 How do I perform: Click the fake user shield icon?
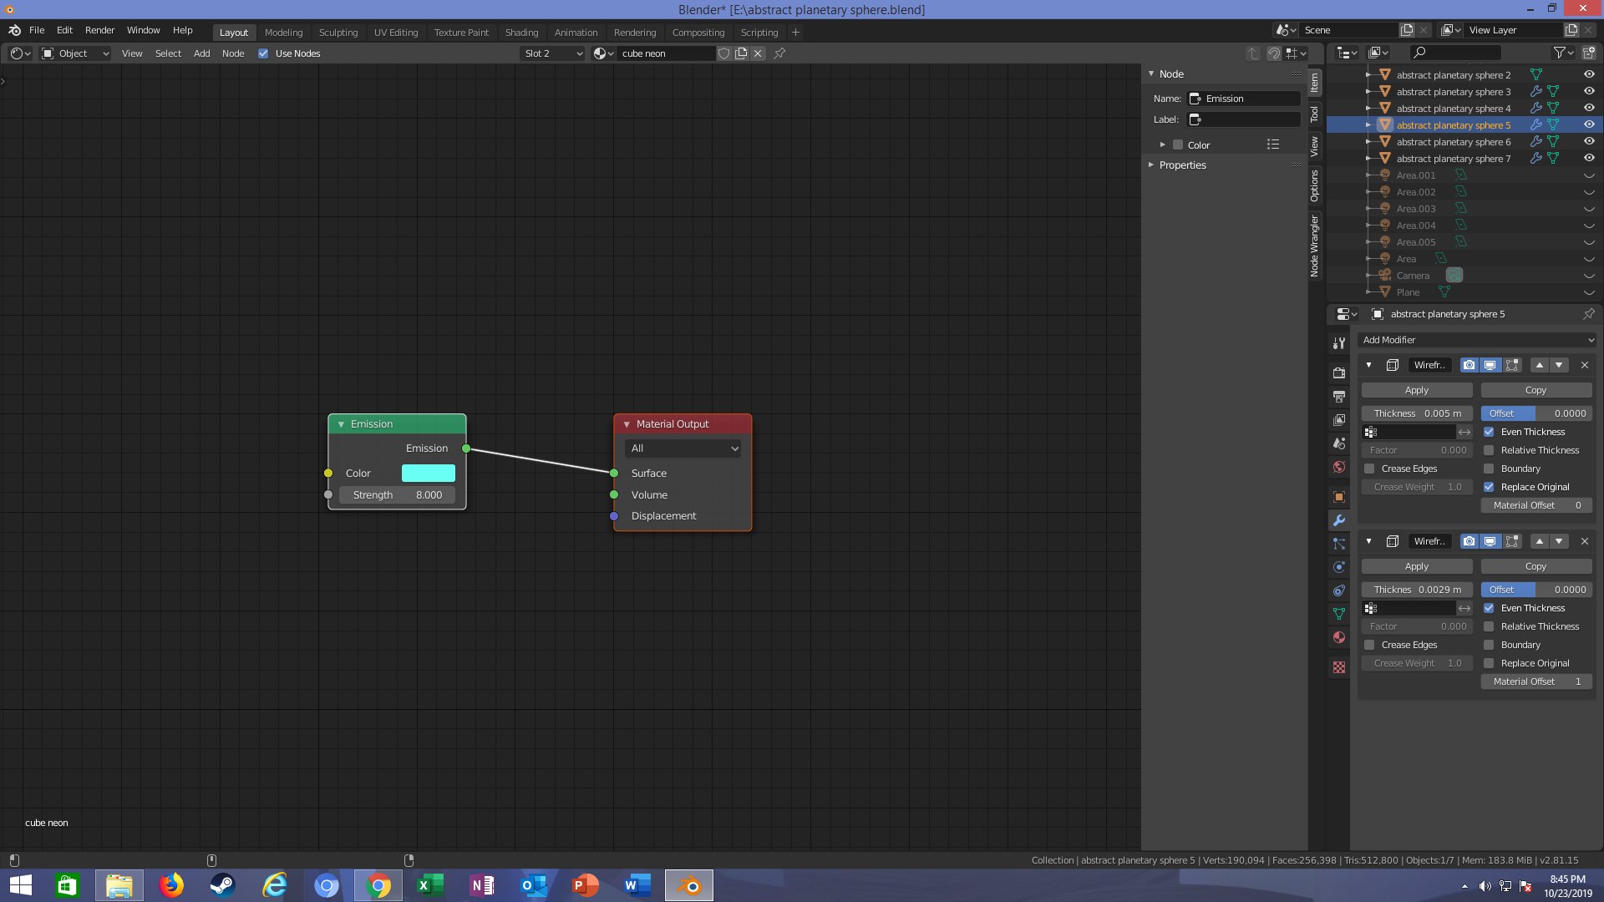[x=724, y=53]
